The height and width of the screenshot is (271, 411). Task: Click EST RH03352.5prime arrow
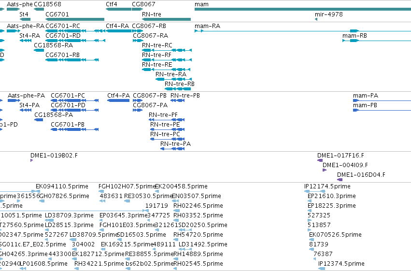[x=176, y=220]
